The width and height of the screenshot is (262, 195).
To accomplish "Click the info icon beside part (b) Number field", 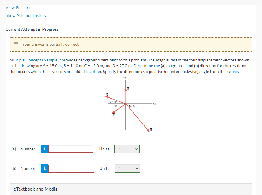I will tap(44, 168).
